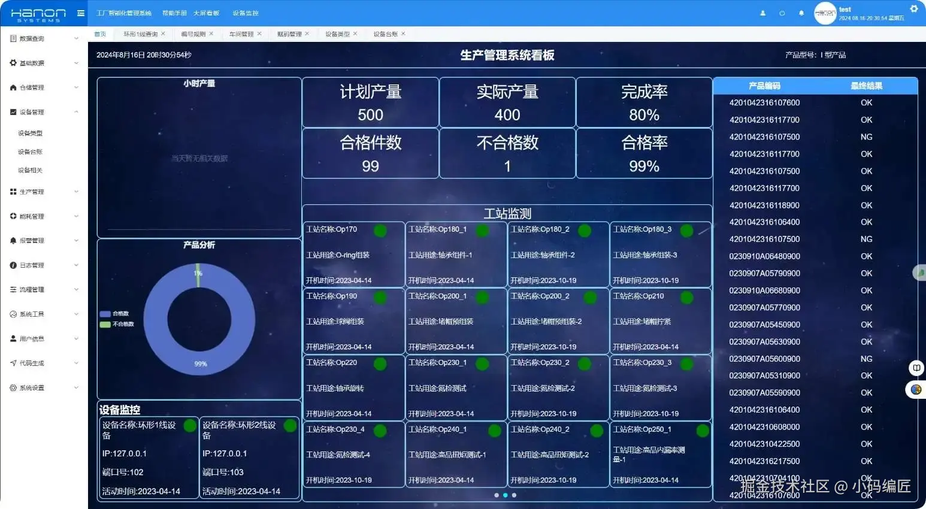Select the first carousel dot under 工站监测
The image size is (926, 509).
497,495
